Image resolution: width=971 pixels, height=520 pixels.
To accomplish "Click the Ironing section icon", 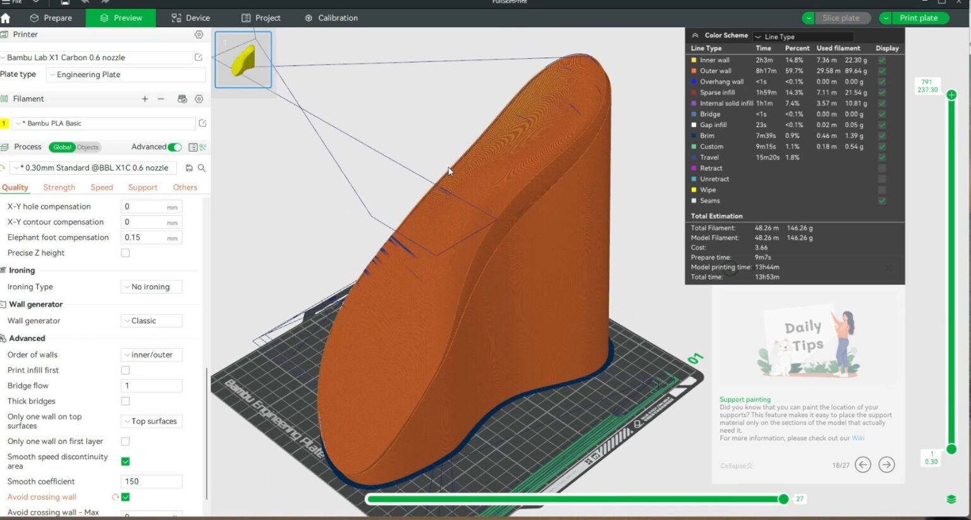I will (4, 271).
